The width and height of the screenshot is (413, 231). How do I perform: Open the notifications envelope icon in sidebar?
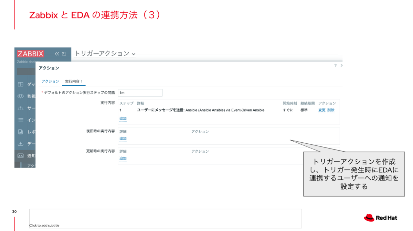click(x=21, y=156)
